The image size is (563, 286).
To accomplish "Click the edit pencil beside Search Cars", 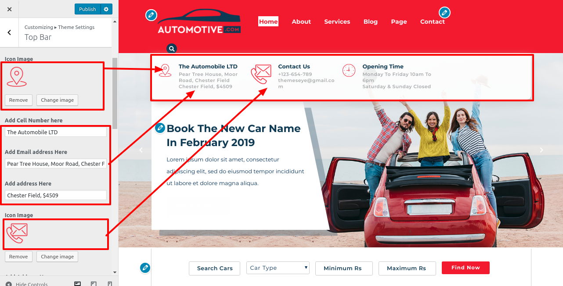I will pyautogui.click(x=145, y=267).
